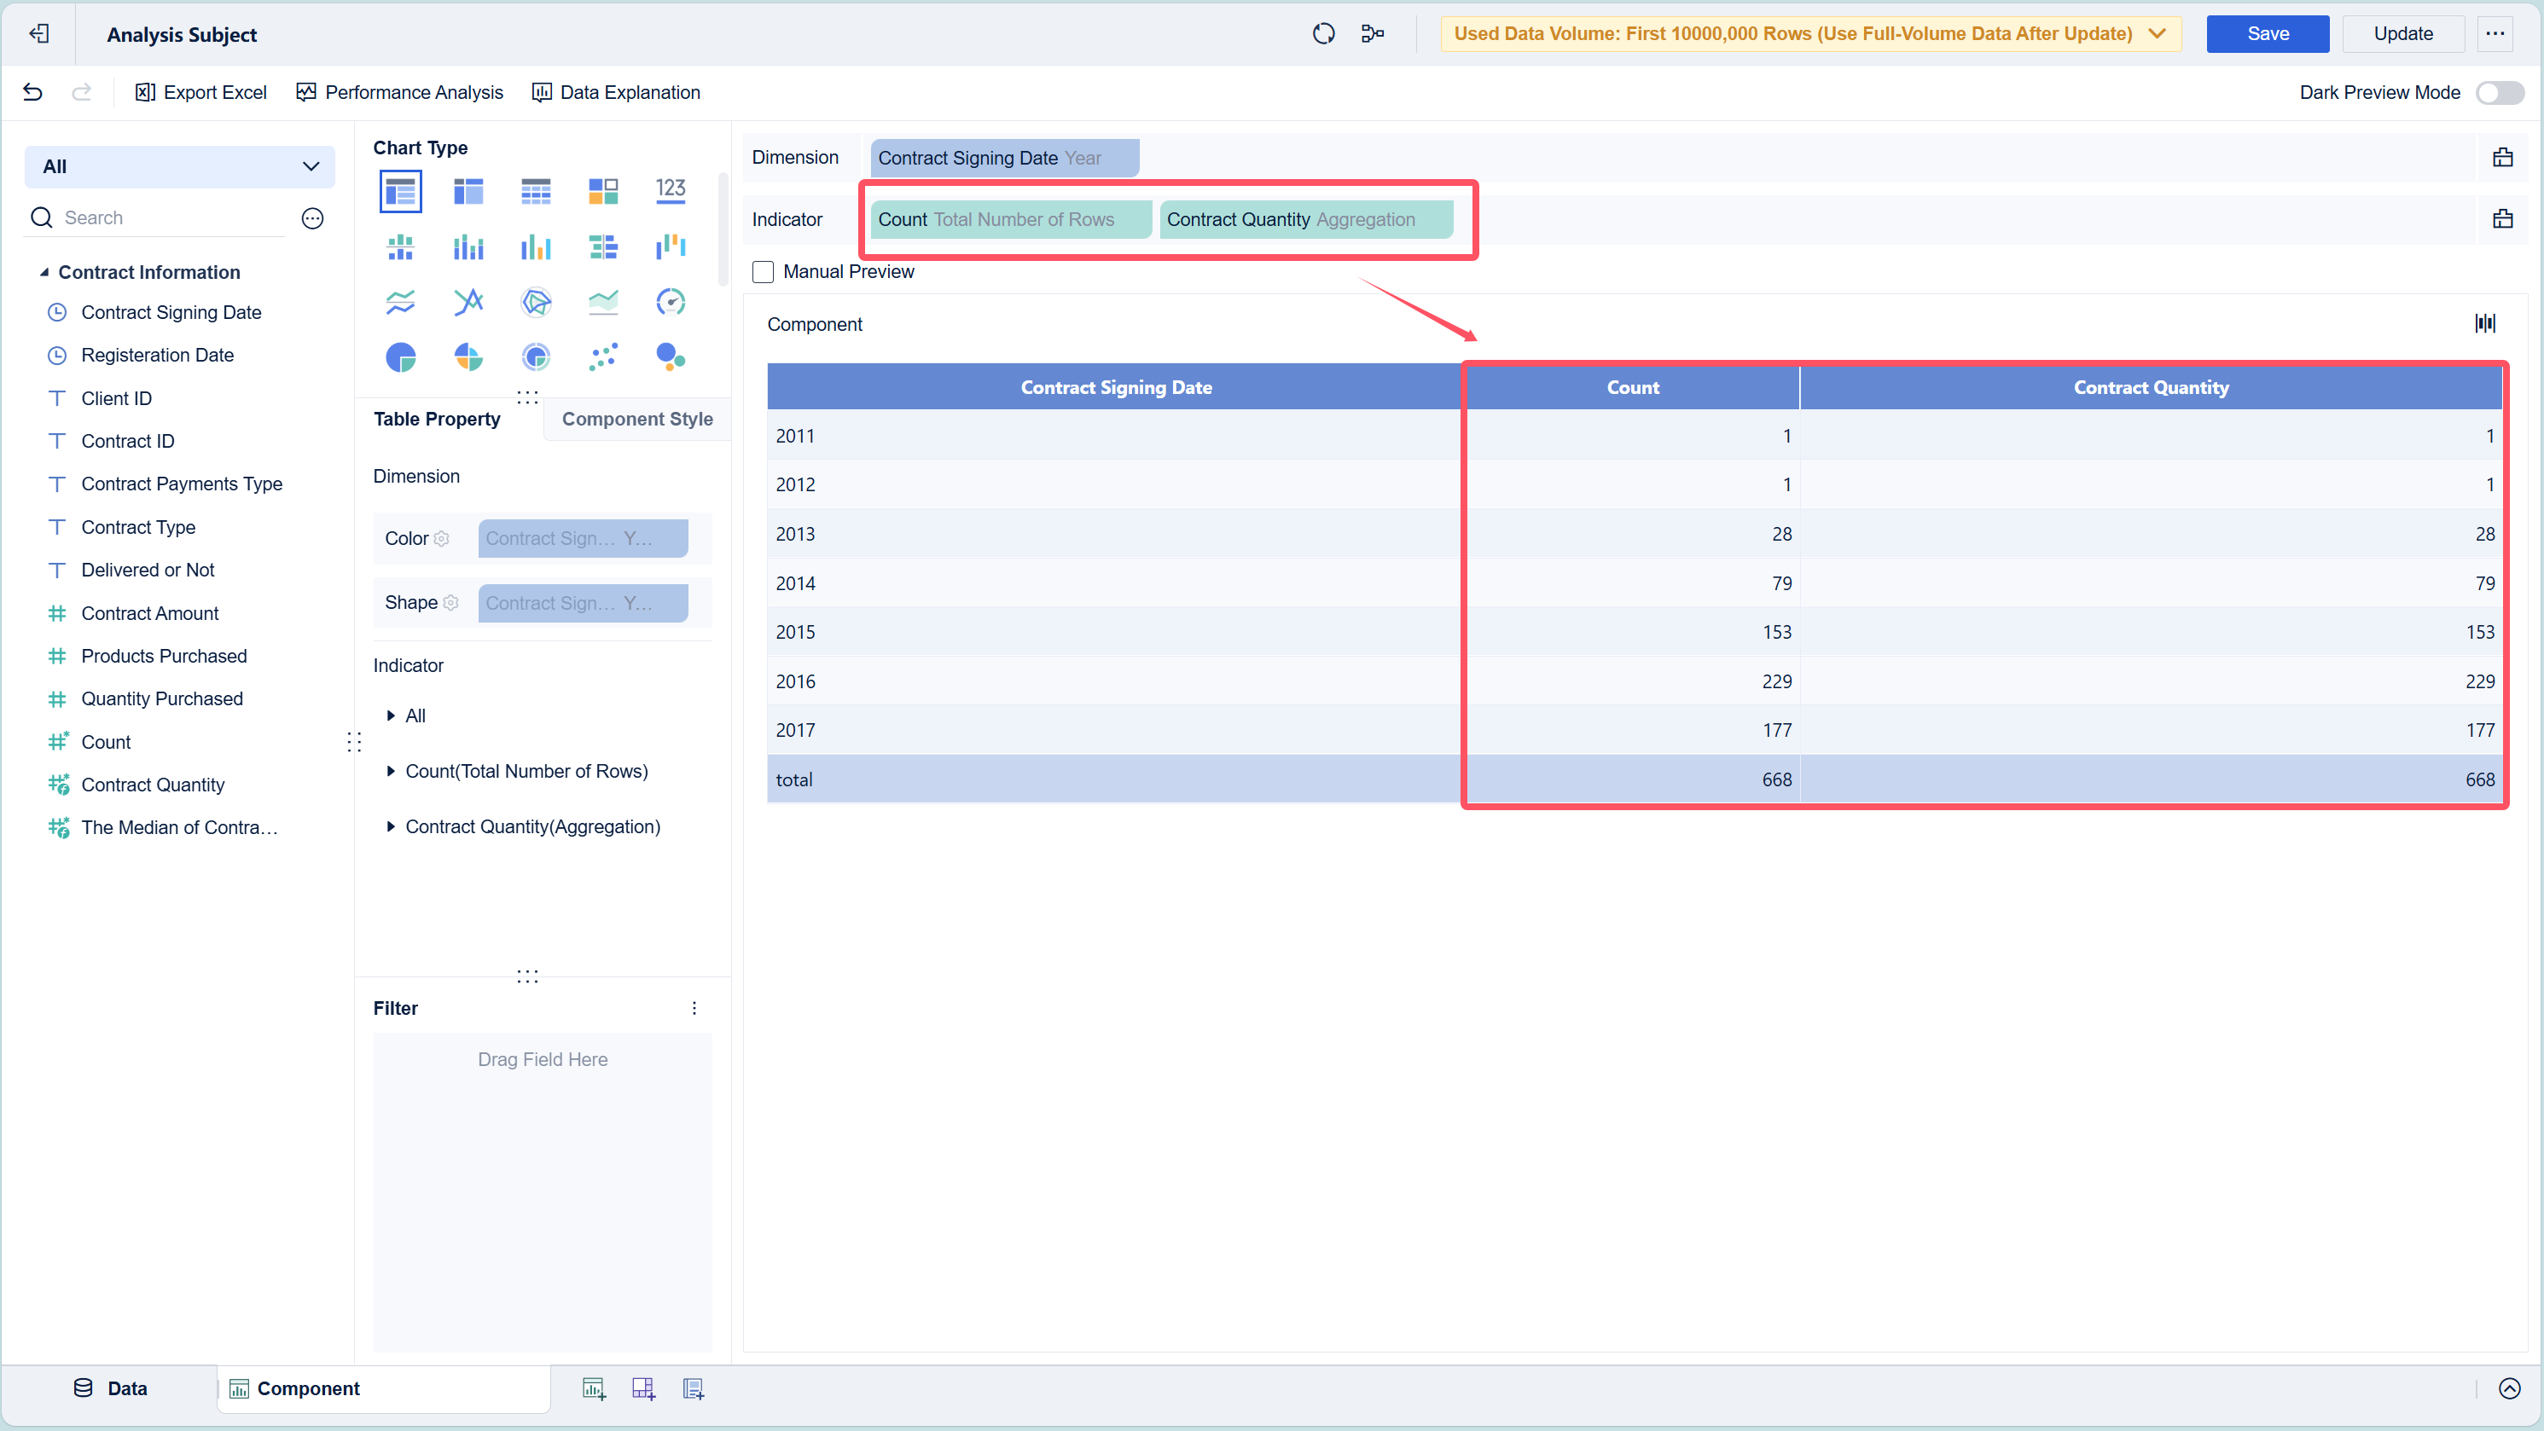Image resolution: width=2544 pixels, height=1431 pixels.
Task: Click the exit icon beside Analysis Subject
Action: click(x=39, y=33)
